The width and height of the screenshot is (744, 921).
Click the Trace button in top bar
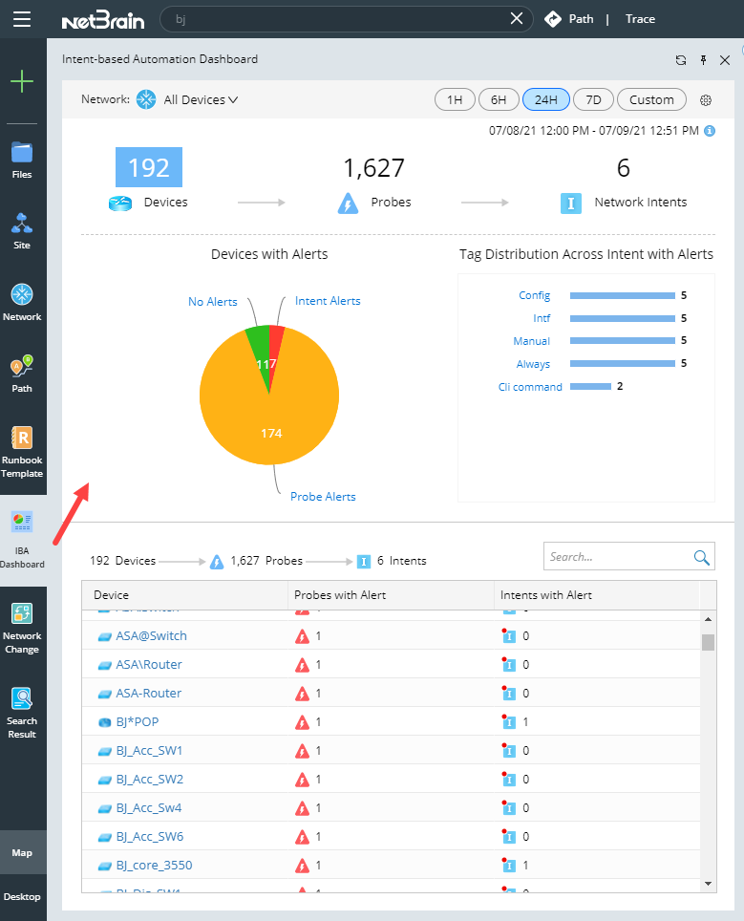tap(640, 19)
